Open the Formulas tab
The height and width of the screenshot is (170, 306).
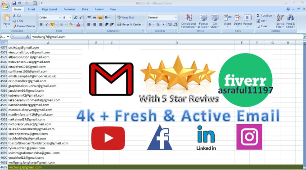coord(69,9)
